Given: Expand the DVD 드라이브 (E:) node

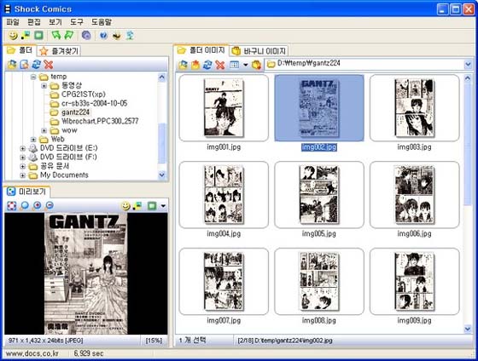Looking at the screenshot, I should (22, 148).
